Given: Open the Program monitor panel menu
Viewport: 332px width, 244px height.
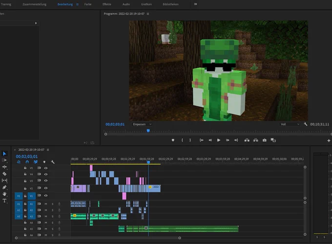Looking at the screenshot, I should (x=148, y=14).
